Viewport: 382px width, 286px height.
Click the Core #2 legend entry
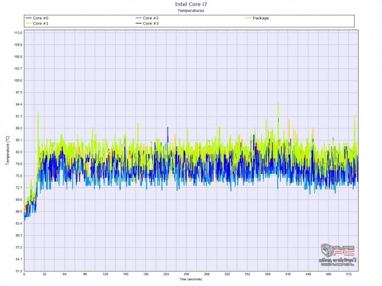coord(147,18)
